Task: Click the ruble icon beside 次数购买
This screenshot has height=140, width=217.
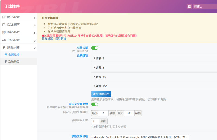Action: pos(6,62)
